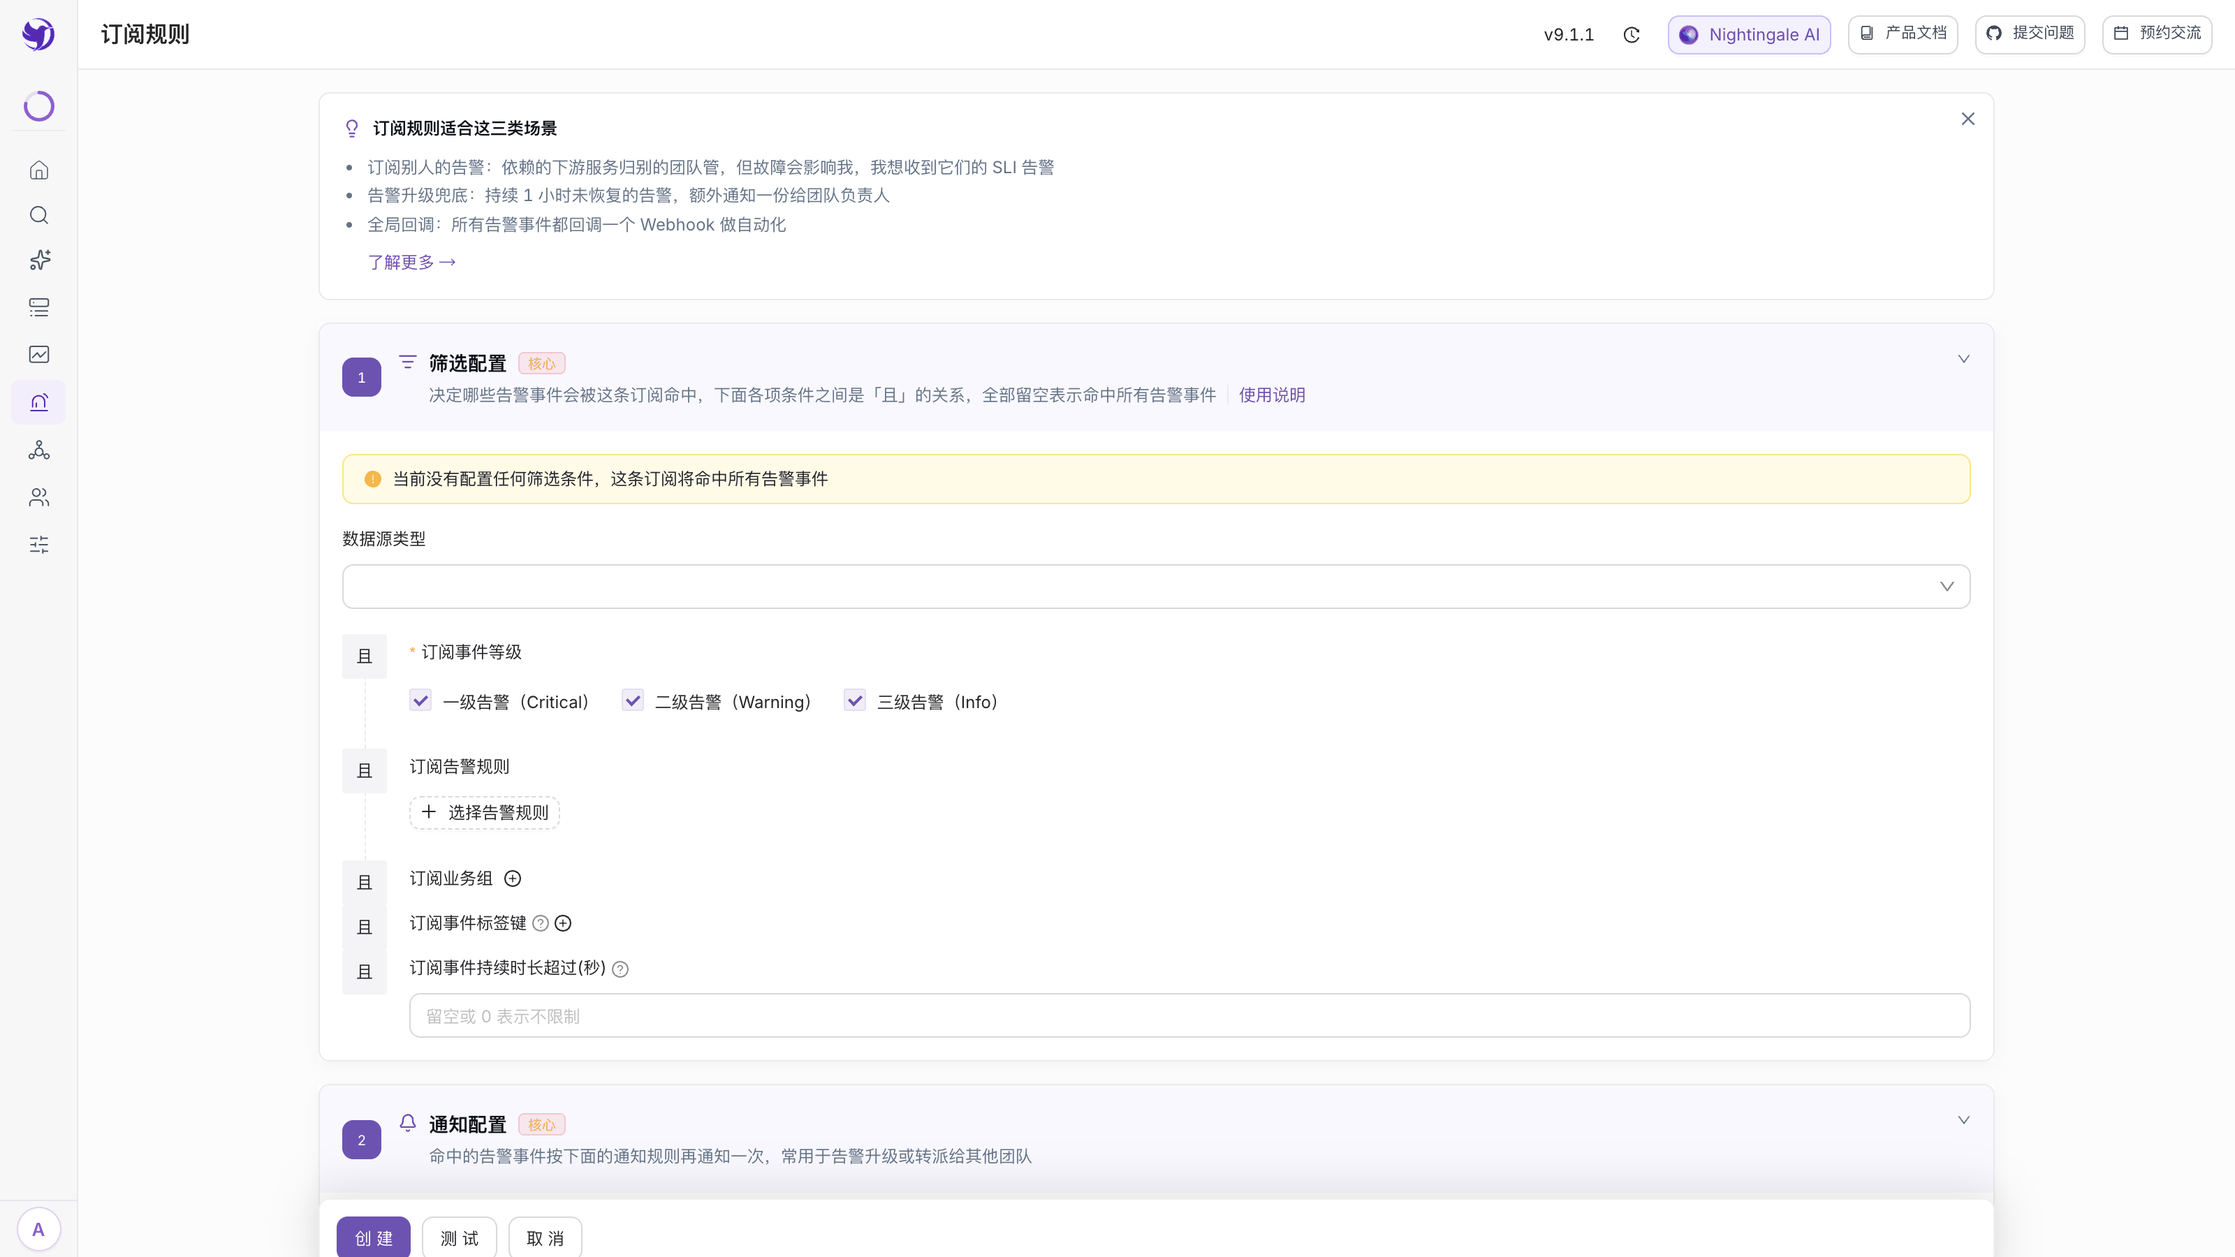
Task: Click the user avatar A
Action: click(x=38, y=1229)
